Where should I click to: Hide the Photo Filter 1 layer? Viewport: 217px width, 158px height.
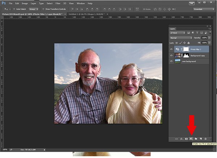pyautogui.click(x=171, y=49)
